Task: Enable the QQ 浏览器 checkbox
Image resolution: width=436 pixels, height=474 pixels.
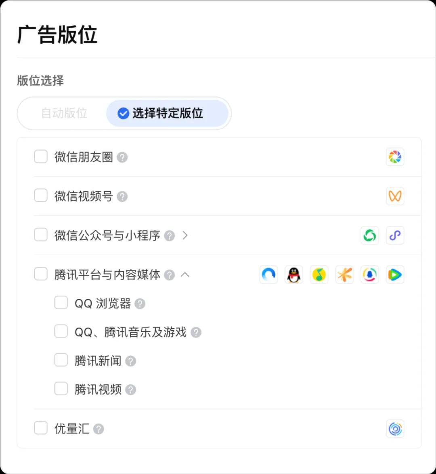Action: coord(61,302)
